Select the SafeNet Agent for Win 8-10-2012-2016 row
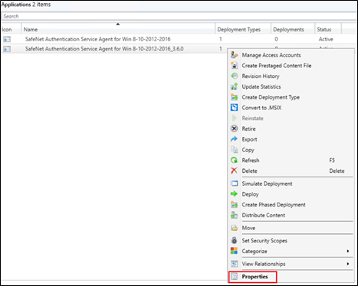The width and height of the screenshot is (358, 286). click(179, 39)
